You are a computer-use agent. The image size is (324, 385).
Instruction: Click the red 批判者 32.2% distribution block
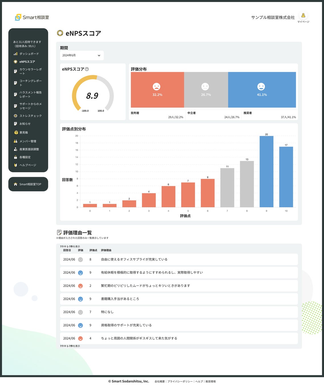click(157, 90)
